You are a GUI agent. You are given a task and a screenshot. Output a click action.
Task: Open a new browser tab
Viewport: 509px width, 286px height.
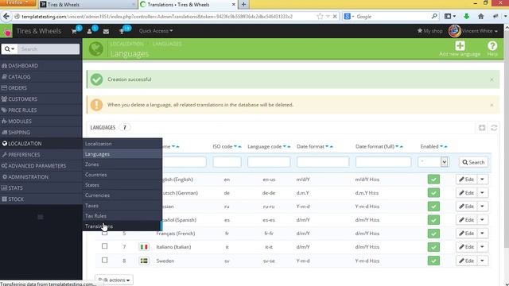tap(243, 5)
